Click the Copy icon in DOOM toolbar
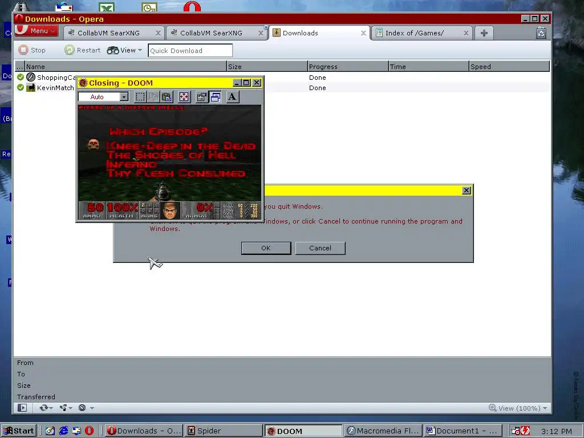 point(153,97)
